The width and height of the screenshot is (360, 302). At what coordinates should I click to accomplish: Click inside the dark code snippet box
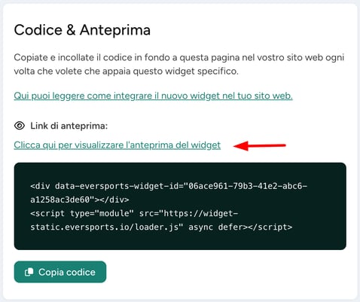(180, 206)
